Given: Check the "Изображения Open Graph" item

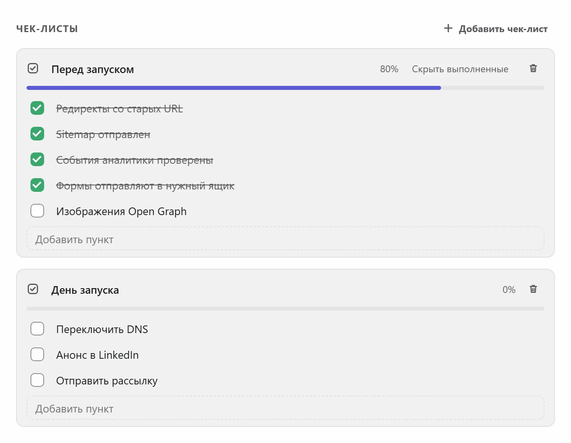Looking at the screenshot, I should [x=37, y=211].
